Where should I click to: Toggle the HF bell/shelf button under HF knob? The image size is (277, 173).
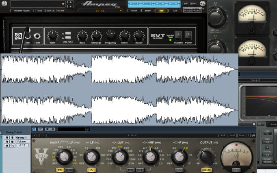click(x=179, y=170)
